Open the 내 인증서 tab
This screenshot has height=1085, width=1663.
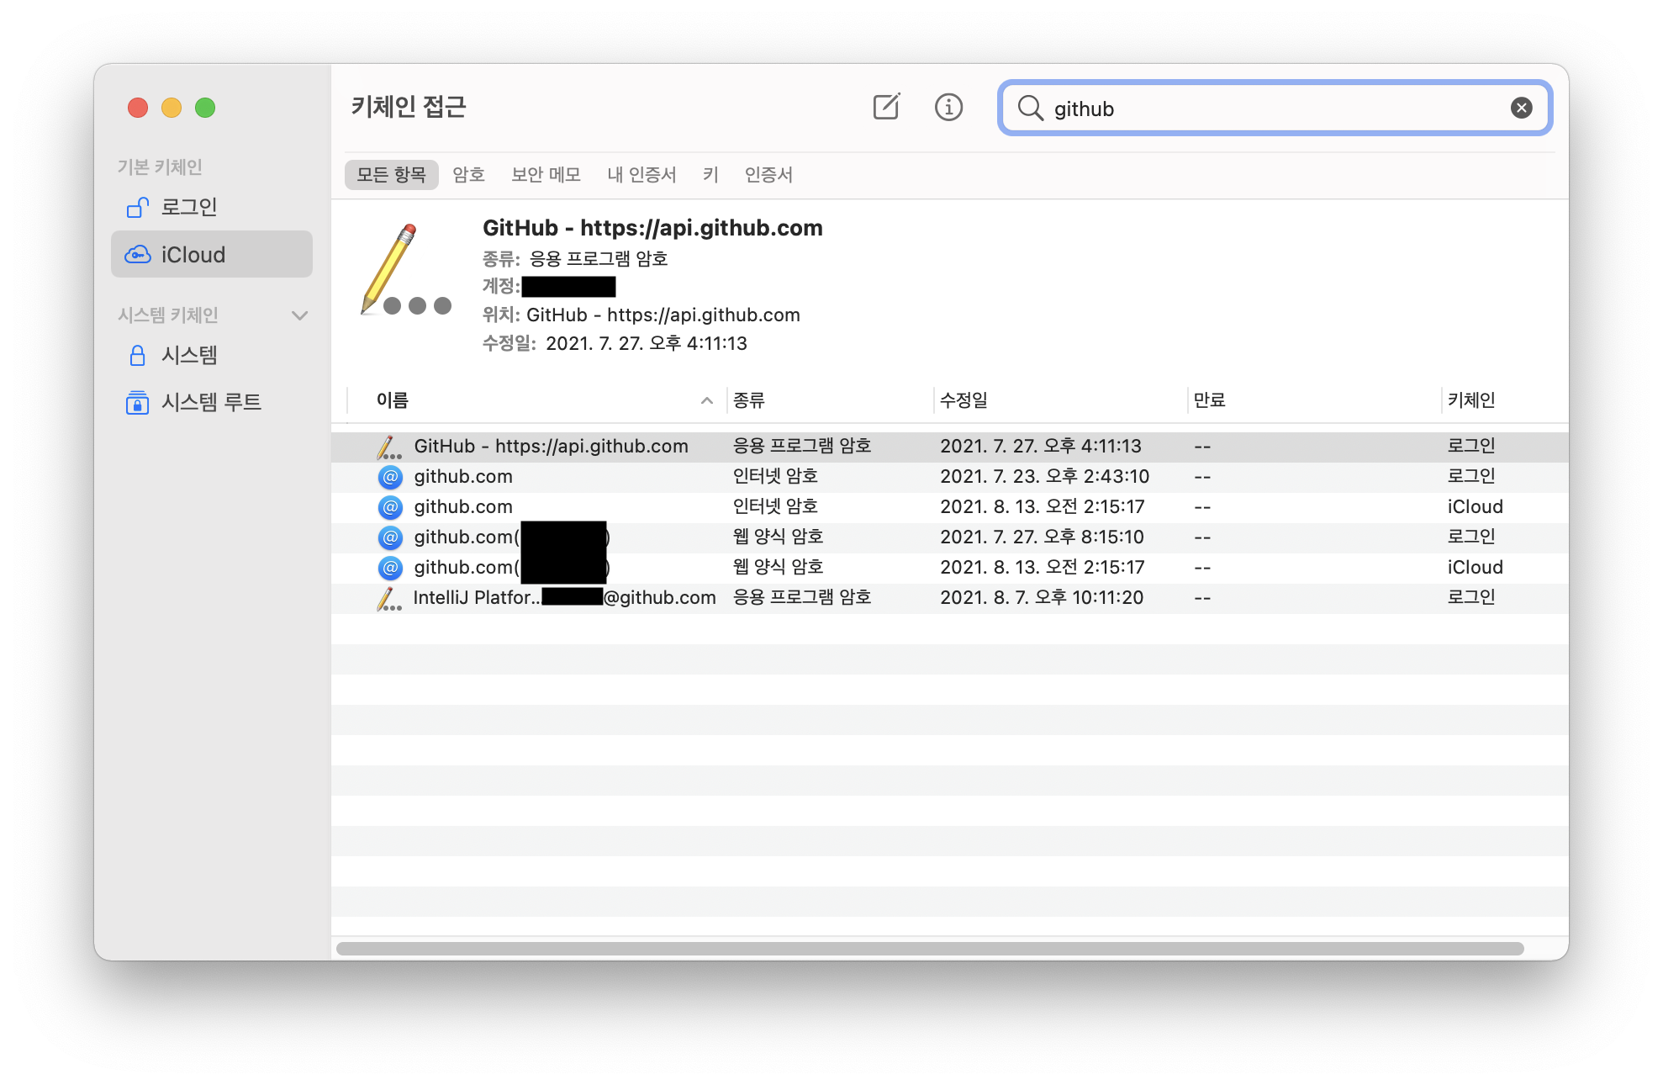click(641, 175)
